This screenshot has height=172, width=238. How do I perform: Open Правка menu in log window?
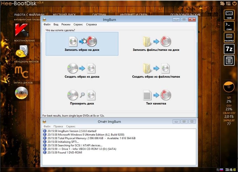point(58,126)
